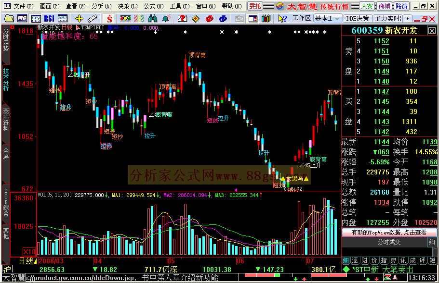Viewport: 439px width, 283px height.
Task: Select the 评 bottom tab
Action: 423,260
